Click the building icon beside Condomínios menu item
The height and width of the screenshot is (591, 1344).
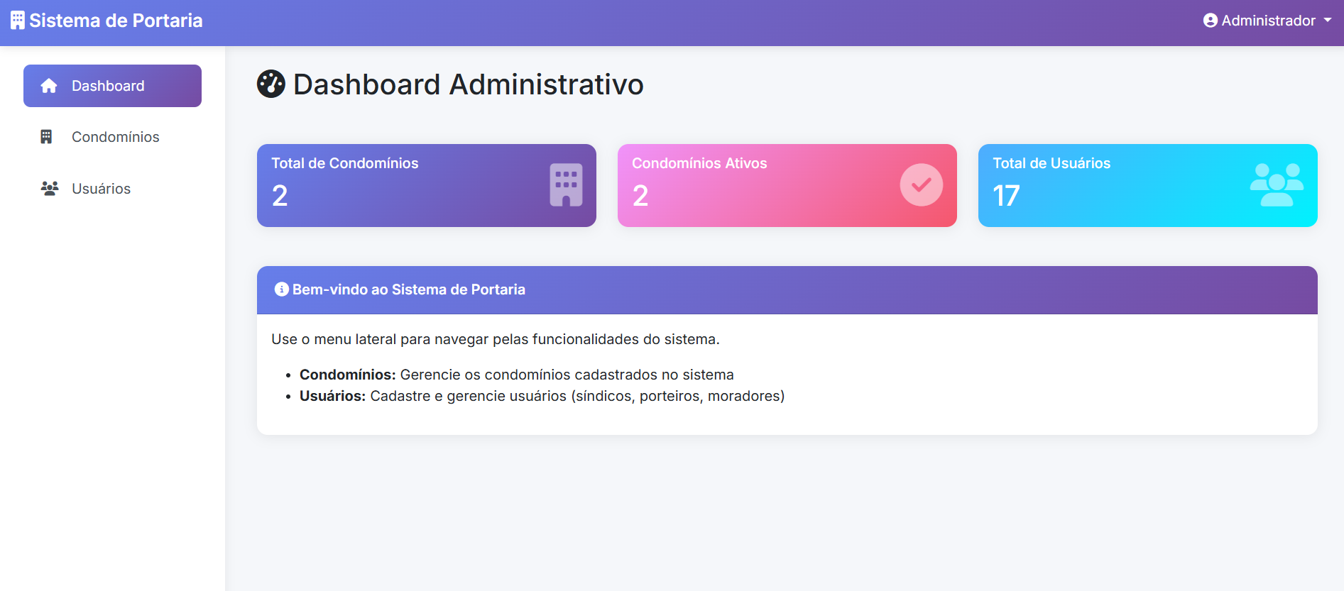[x=47, y=136]
